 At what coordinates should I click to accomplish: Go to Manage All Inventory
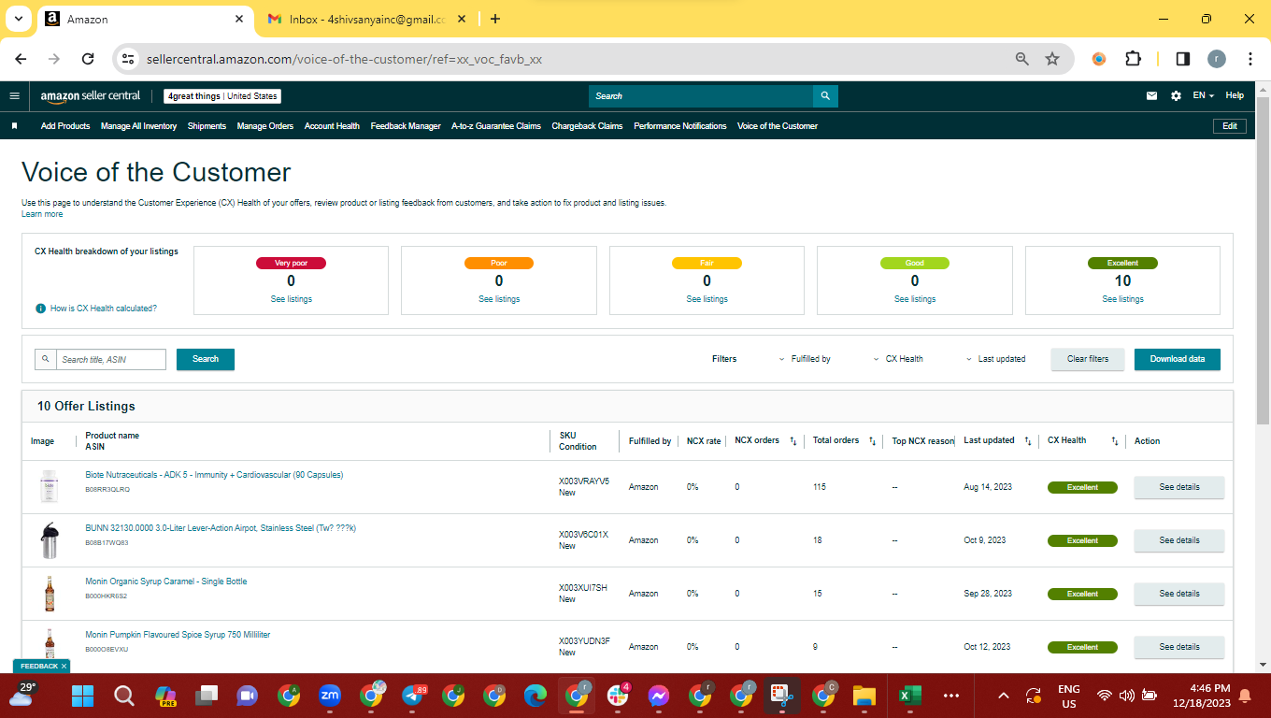tap(138, 126)
